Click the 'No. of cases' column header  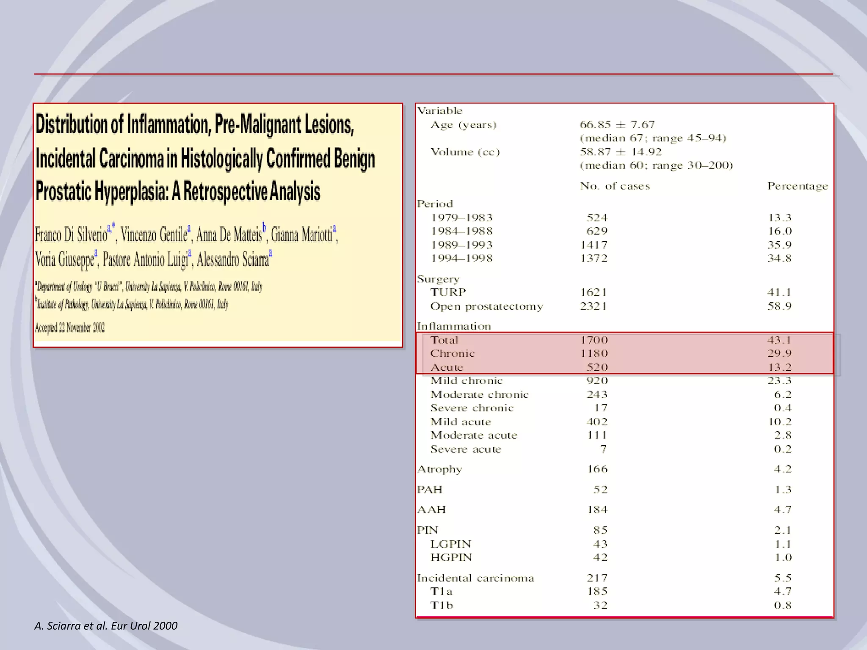pos(615,186)
